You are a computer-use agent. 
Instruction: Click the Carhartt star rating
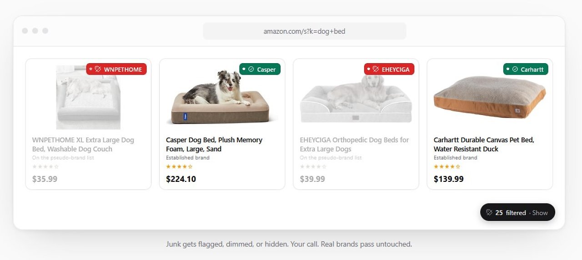click(447, 167)
